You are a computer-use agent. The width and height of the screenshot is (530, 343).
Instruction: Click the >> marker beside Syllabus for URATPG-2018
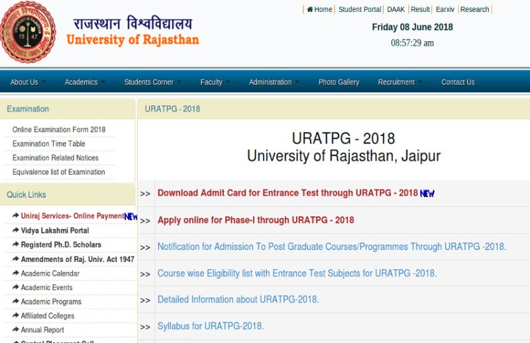point(145,326)
